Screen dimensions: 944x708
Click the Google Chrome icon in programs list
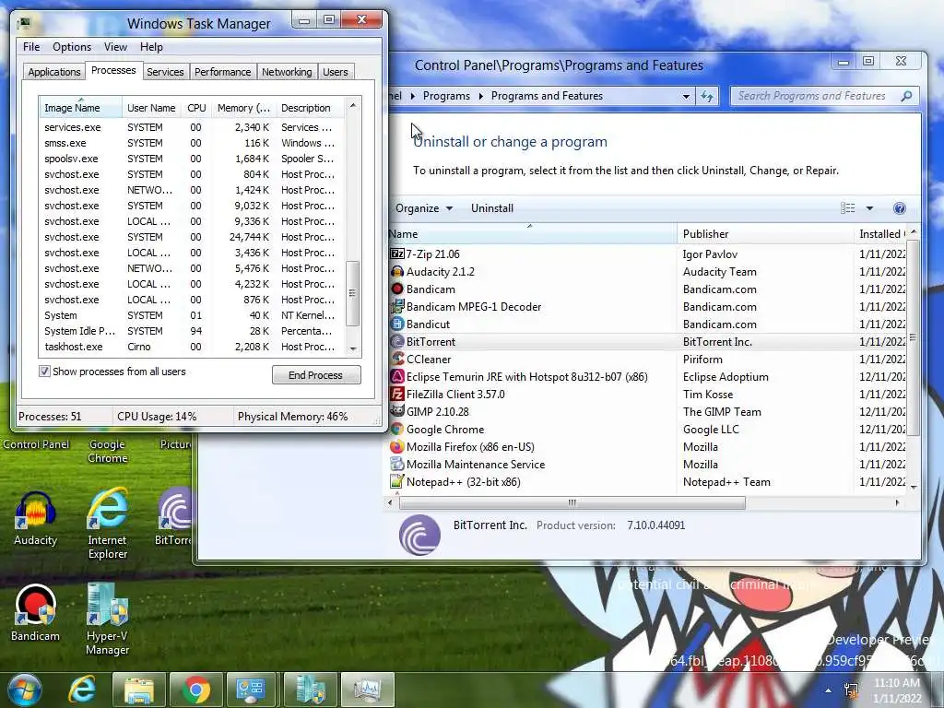396,430
